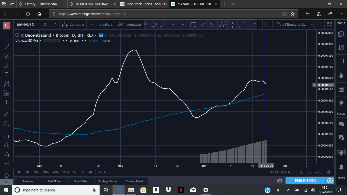
Task: Open the Strategy Tester tab
Action: (108, 181)
